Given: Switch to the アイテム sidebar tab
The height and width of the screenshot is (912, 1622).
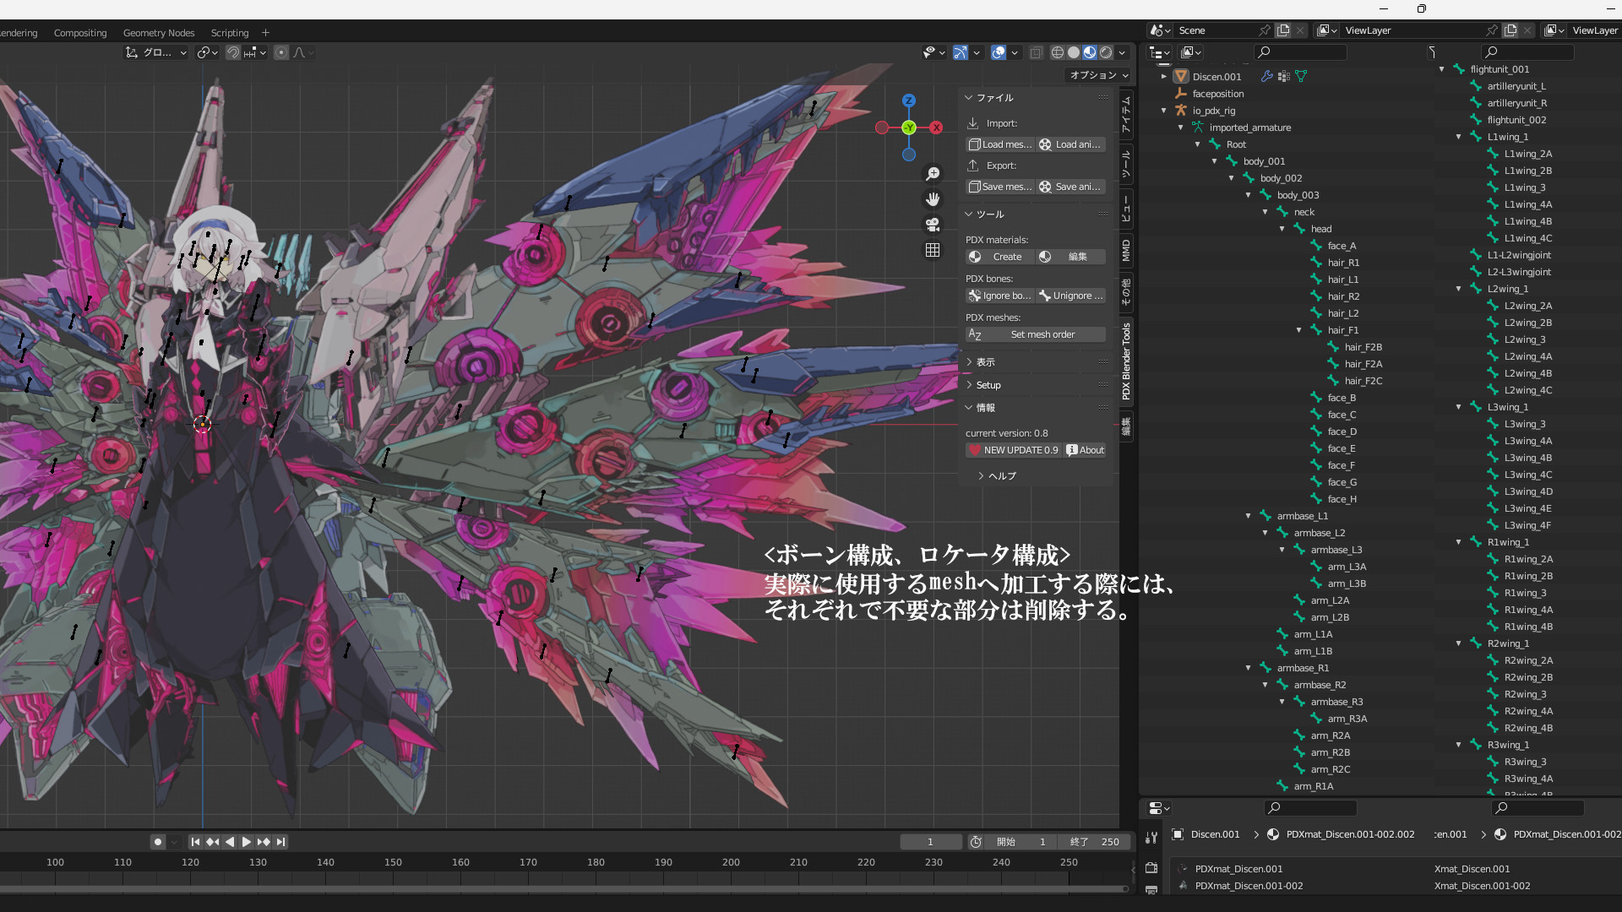Looking at the screenshot, I should (1126, 115).
